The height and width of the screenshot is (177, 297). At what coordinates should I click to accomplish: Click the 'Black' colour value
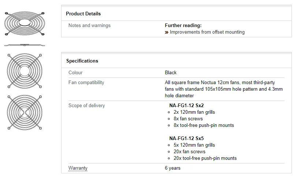pyautogui.click(x=171, y=73)
